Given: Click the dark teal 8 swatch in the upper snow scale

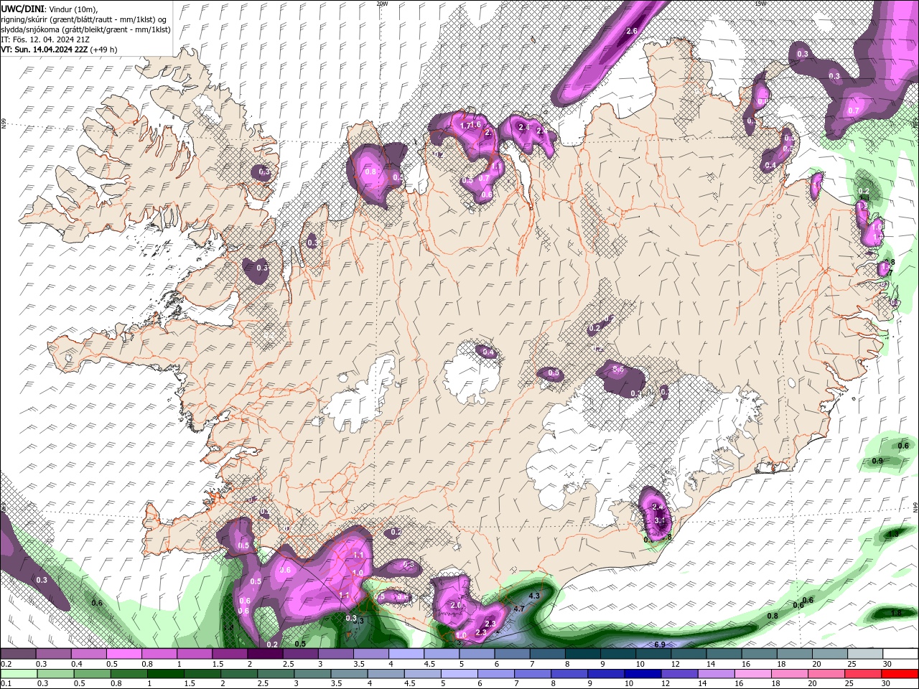Looking at the screenshot, I should 583,654.
